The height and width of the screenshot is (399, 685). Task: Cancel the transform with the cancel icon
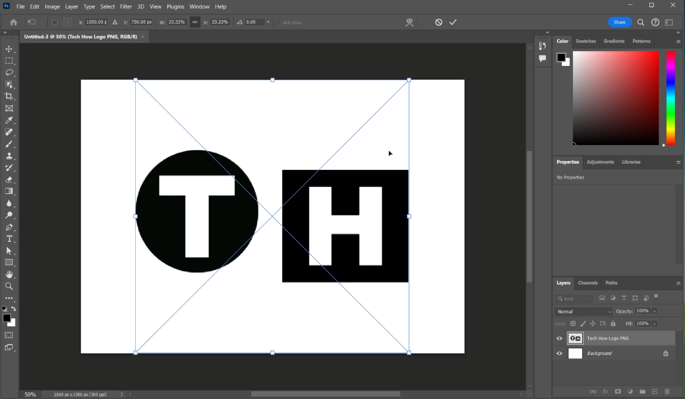[x=439, y=22]
